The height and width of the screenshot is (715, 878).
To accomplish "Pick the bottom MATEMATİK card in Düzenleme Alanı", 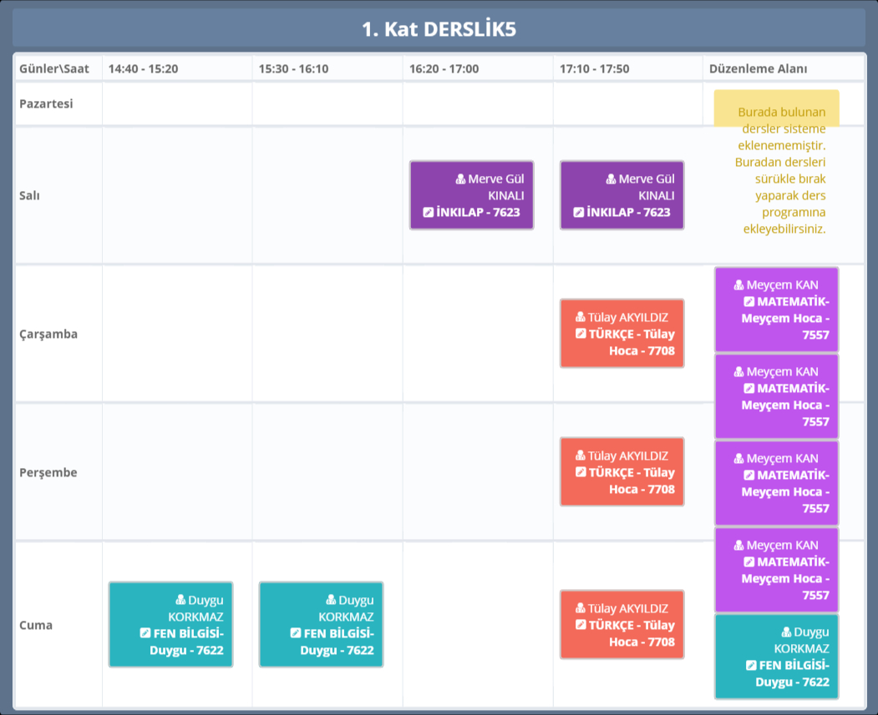I will (x=776, y=570).
